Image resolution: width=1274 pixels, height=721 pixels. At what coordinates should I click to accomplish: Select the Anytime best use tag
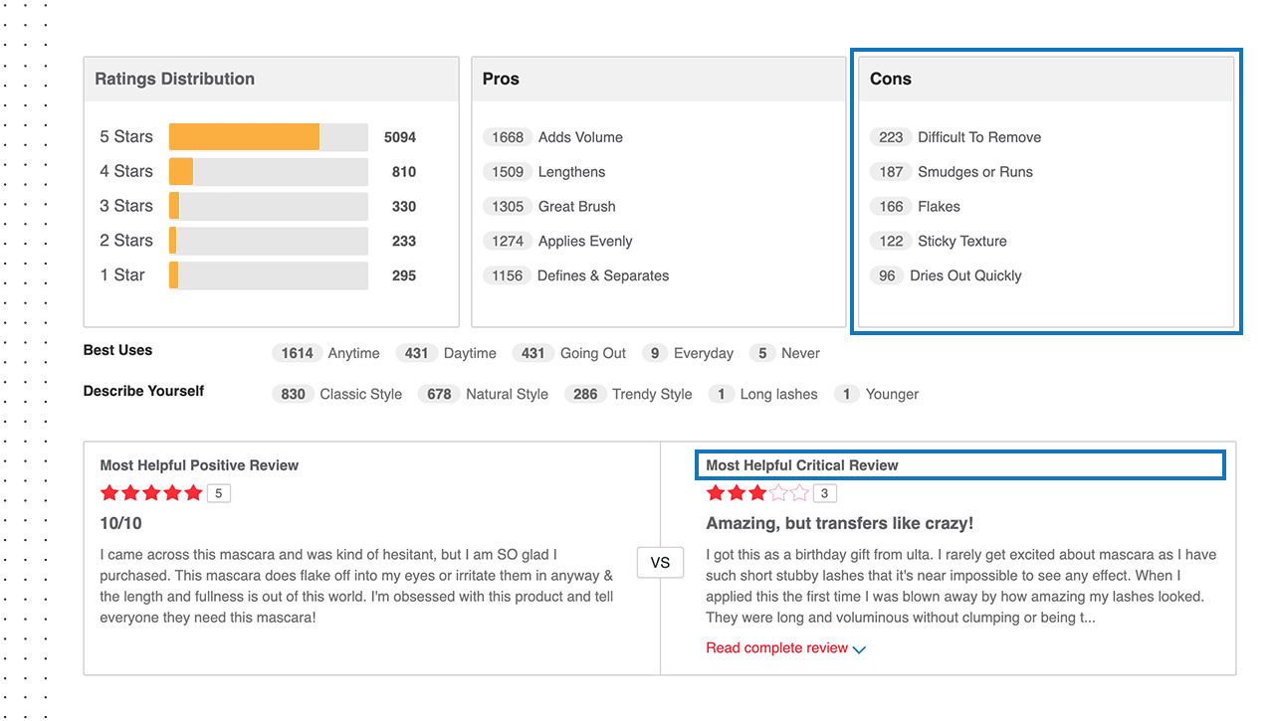[326, 353]
